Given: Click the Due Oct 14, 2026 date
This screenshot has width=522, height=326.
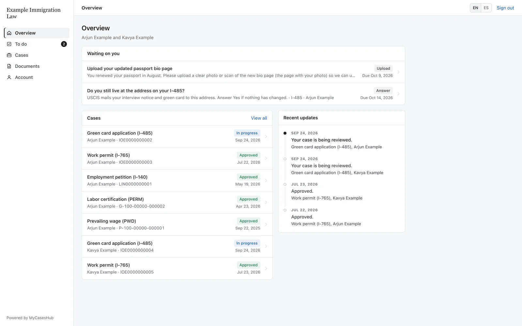Looking at the screenshot, I should [376, 98].
